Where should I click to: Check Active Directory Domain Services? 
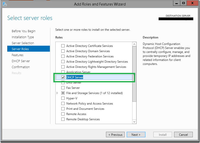[x=63, y=51]
